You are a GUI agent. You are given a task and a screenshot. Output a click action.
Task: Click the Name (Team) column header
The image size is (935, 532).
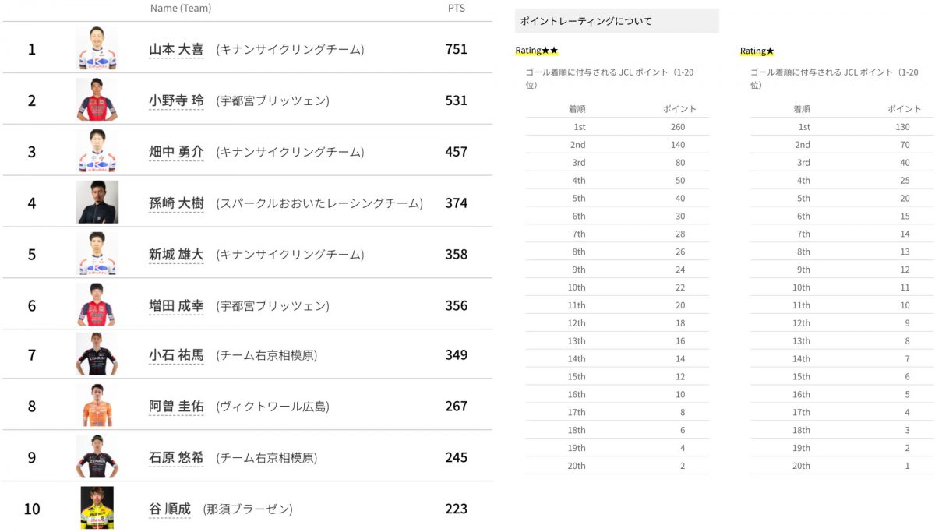[180, 8]
